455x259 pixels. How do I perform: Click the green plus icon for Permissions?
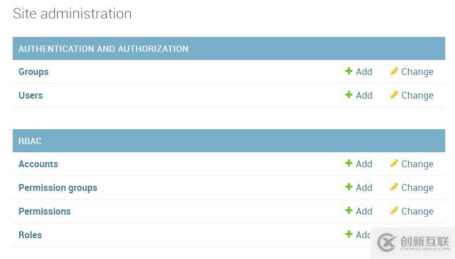pos(349,211)
